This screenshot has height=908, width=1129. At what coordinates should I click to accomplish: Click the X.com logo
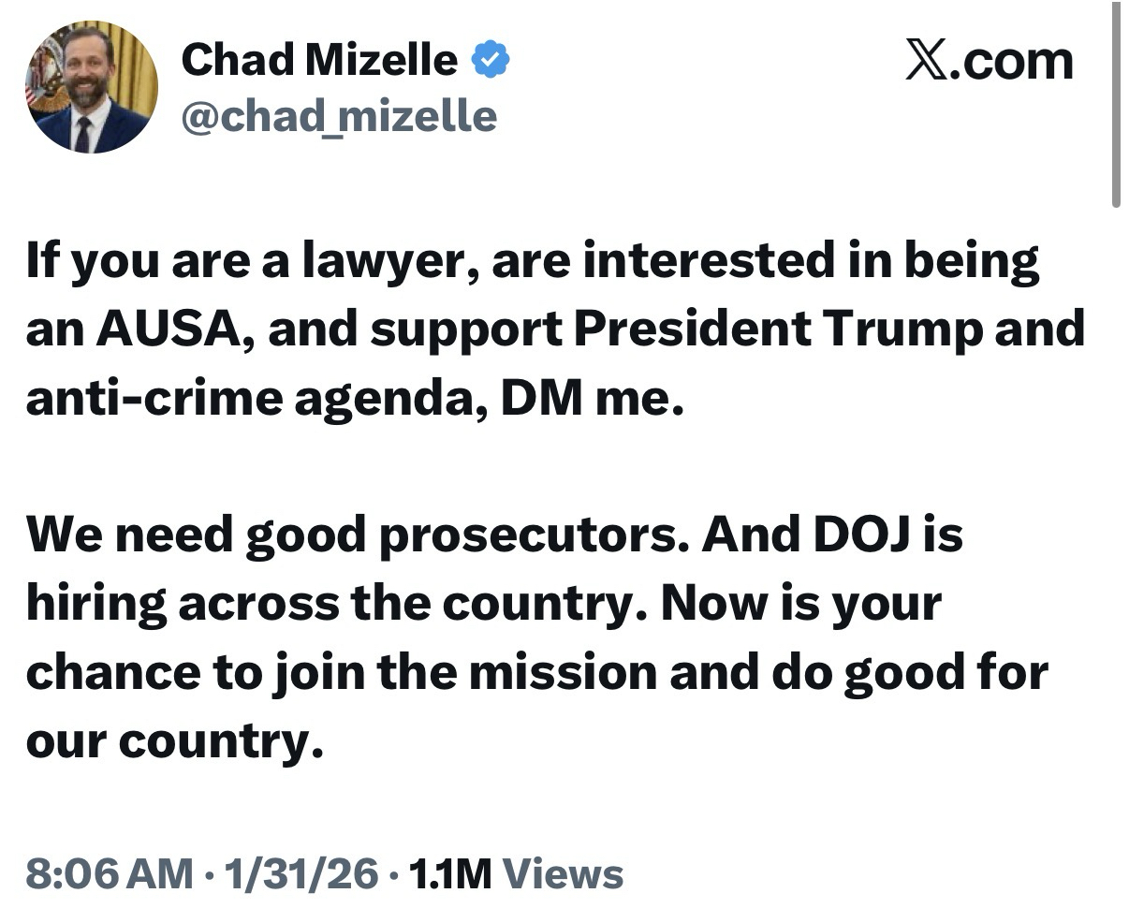click(989, 61)
